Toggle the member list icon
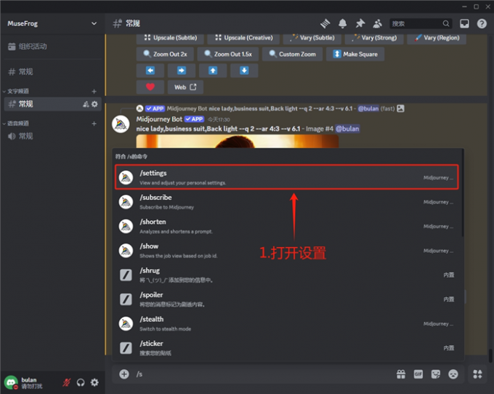The image size is (494, 394). coord(377,24)
